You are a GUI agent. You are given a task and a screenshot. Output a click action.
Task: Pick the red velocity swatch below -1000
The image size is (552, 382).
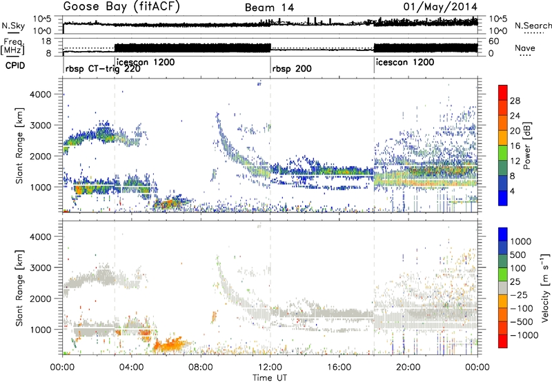(503, 341)
